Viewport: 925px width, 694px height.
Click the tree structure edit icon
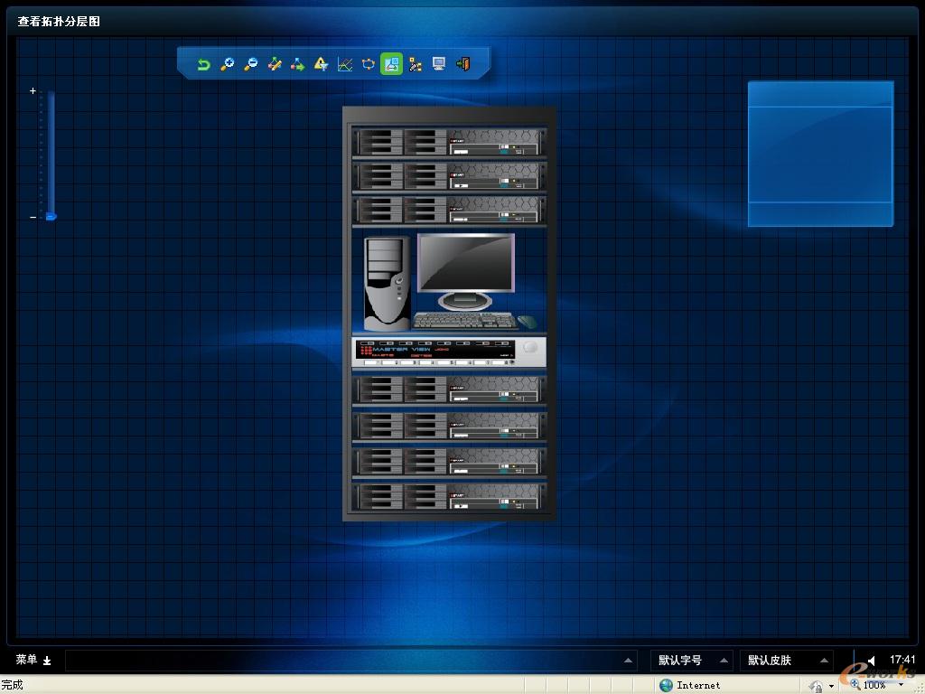[416, 64]
